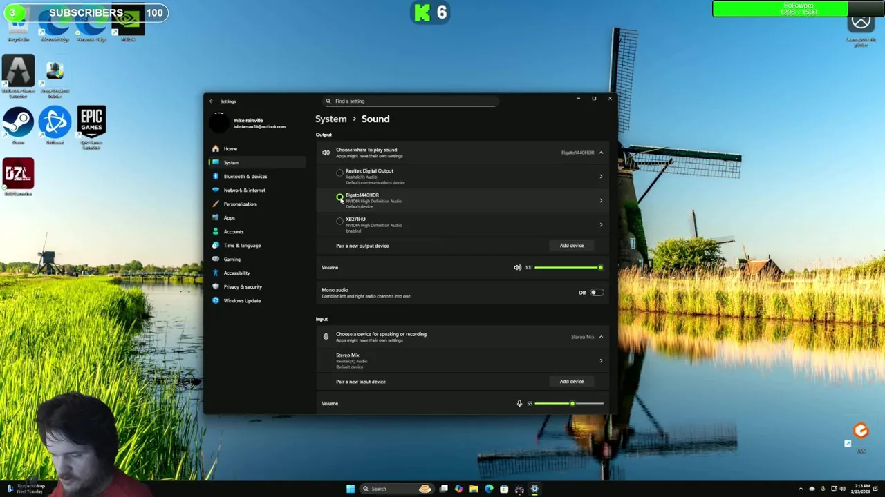Adjust the output volume slider

point(568,268)
